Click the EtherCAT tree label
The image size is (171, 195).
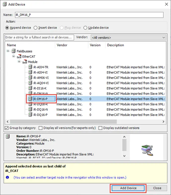point(29,57)
